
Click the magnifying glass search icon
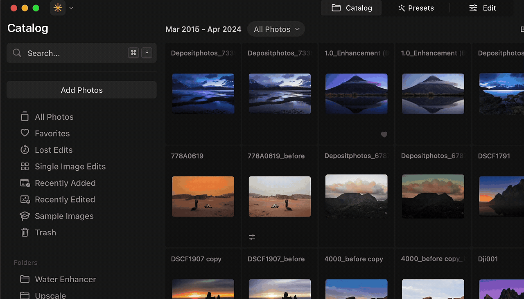[x=17, y=53]
